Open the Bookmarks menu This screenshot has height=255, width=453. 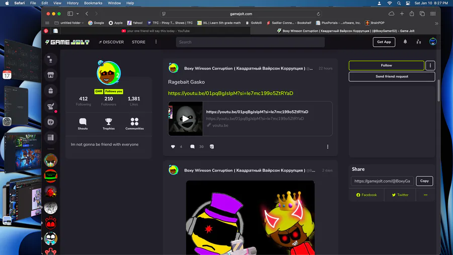point(93,3)
